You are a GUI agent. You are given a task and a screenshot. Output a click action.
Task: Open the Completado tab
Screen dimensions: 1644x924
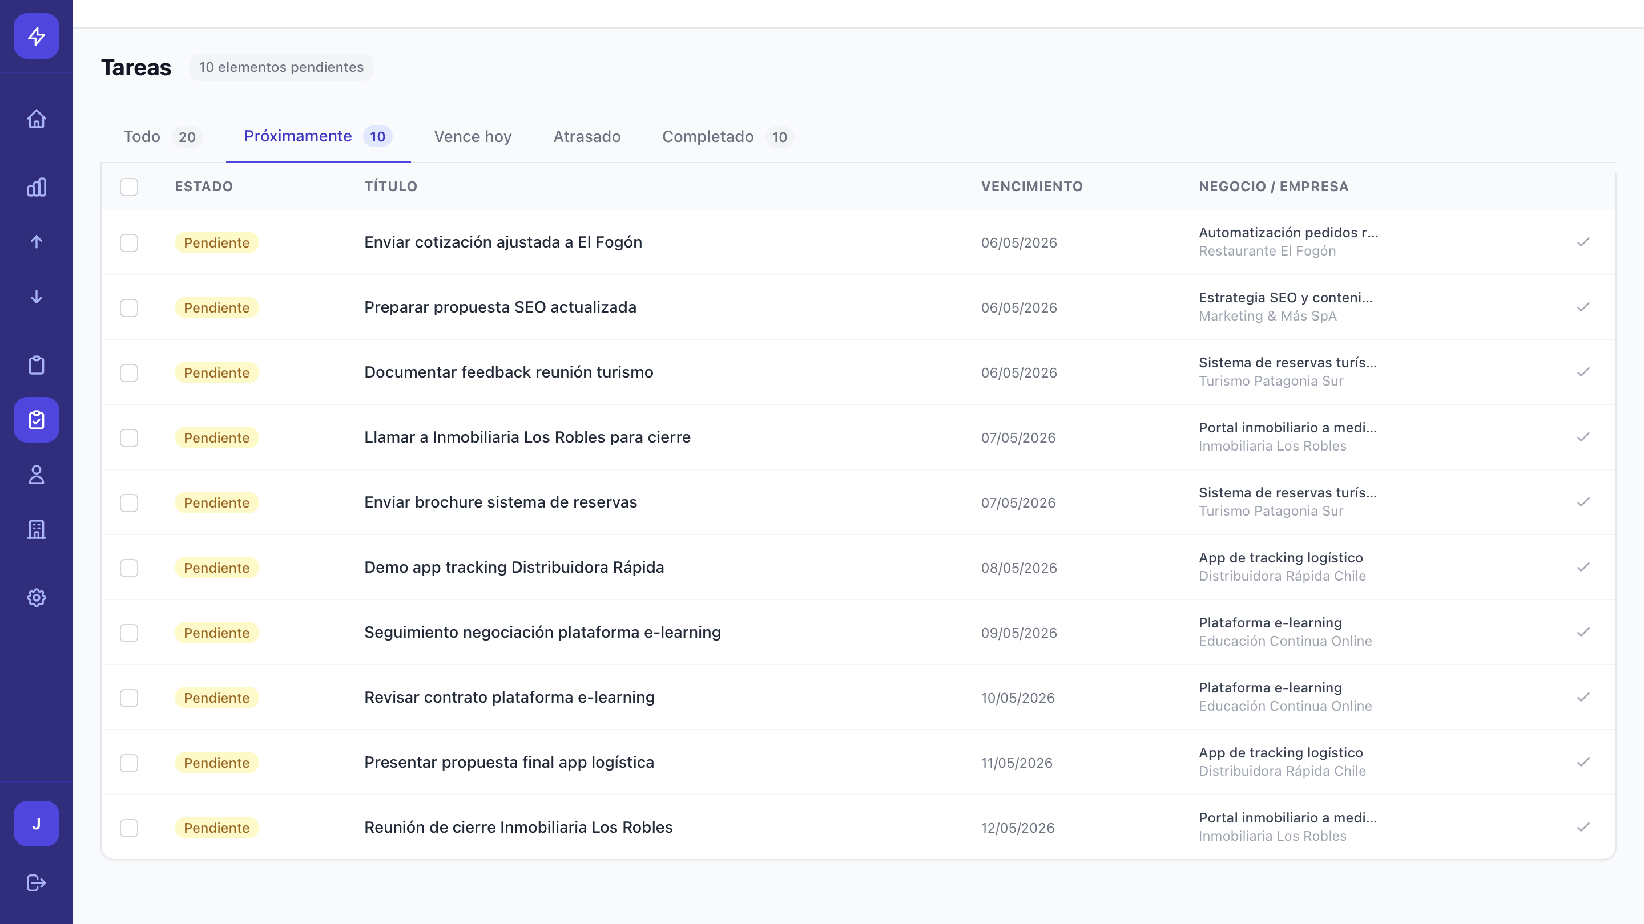tap(728, 136)
